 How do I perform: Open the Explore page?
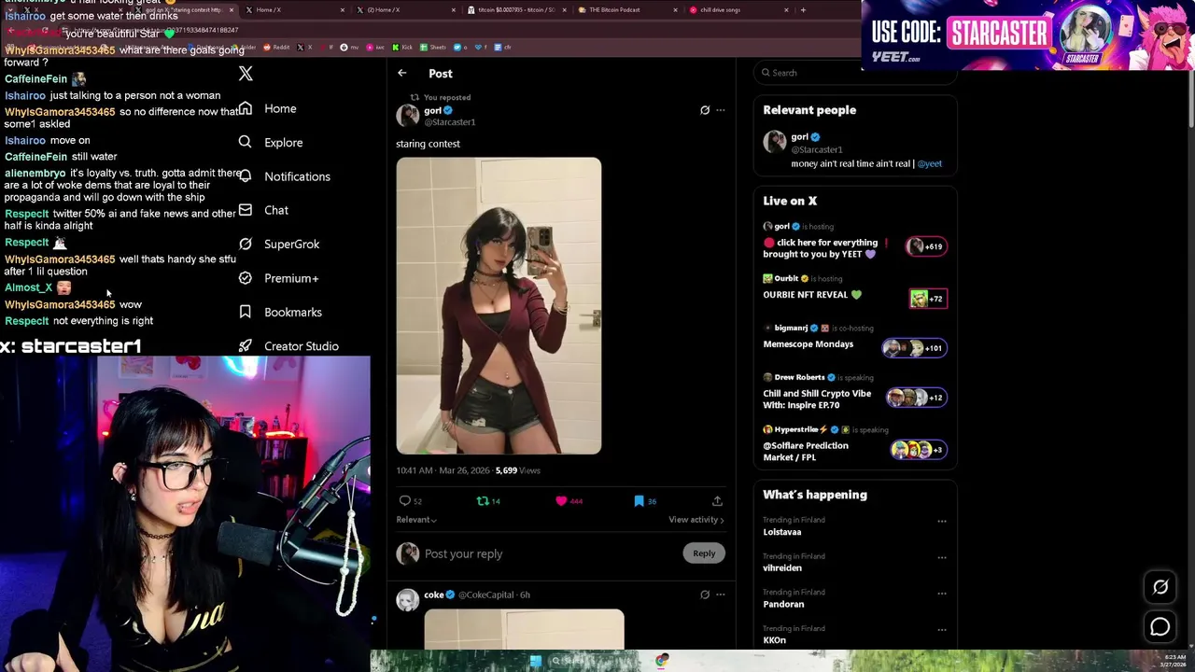271,143
